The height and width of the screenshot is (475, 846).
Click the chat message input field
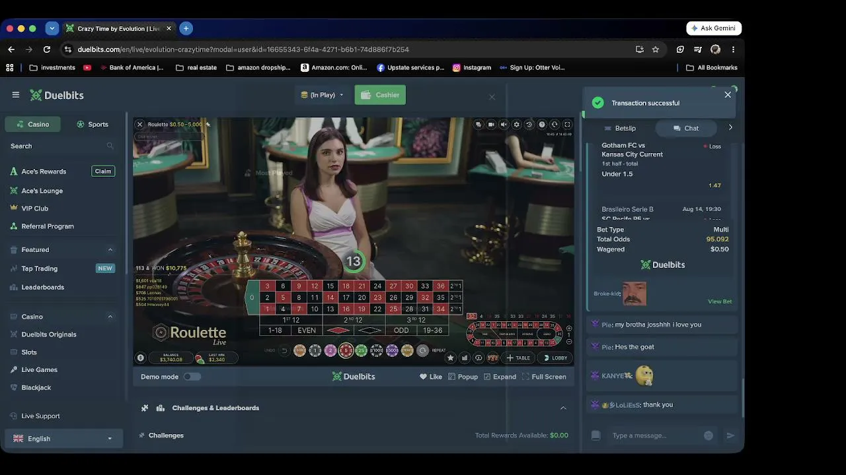tap(654, 435)
